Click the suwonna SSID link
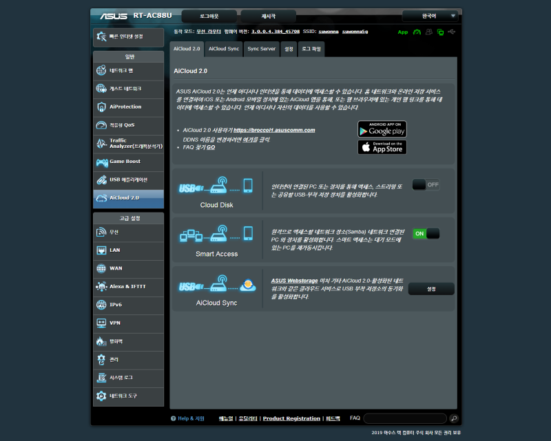The width and height of the screenshot is (551, 441). 329,32
